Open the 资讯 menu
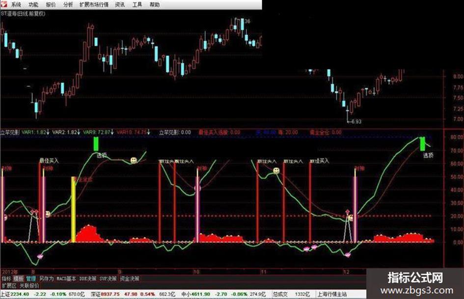Image resolution: width=464 pixels, height=299 pixels. click(x=120, y=5)
